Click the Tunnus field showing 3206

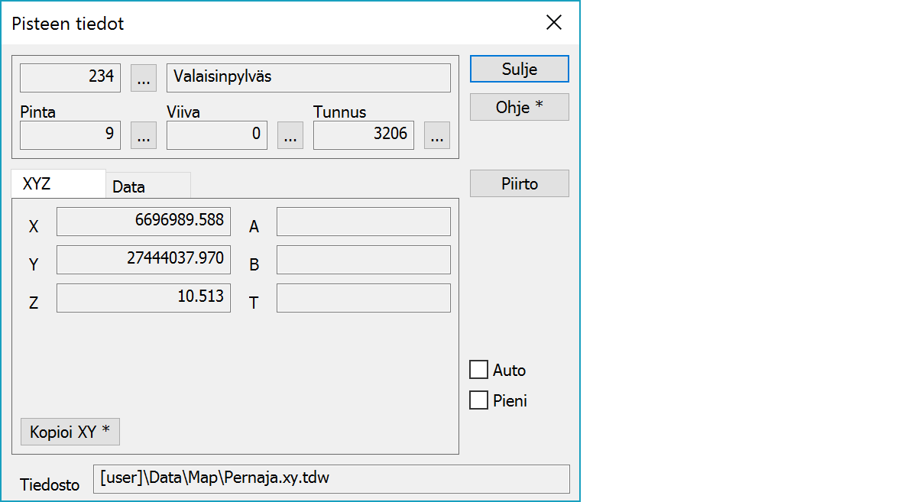point(363,135)
